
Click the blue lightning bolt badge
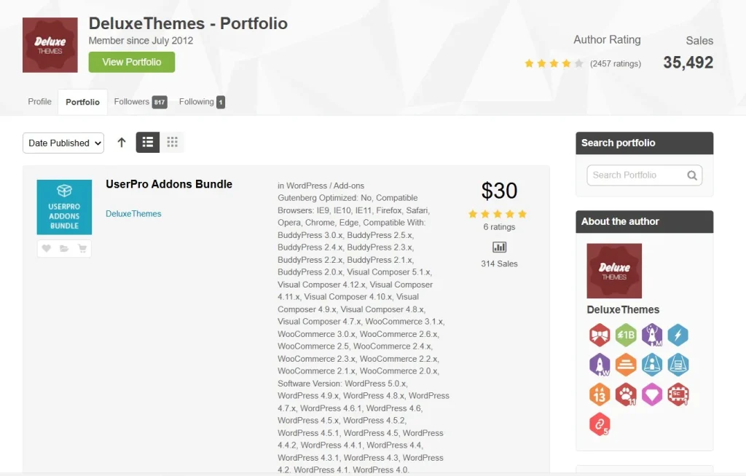click(678, 335)
